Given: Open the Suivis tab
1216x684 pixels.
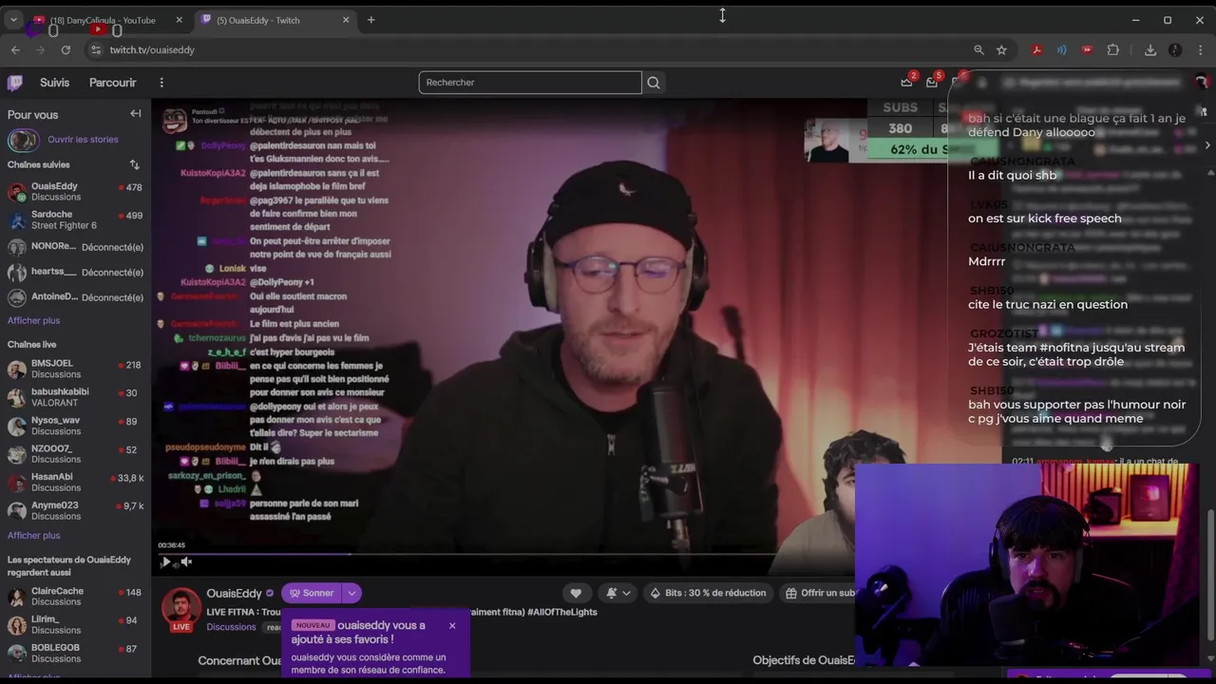Looking at the screenshot, I should click(x=54, y=83).
